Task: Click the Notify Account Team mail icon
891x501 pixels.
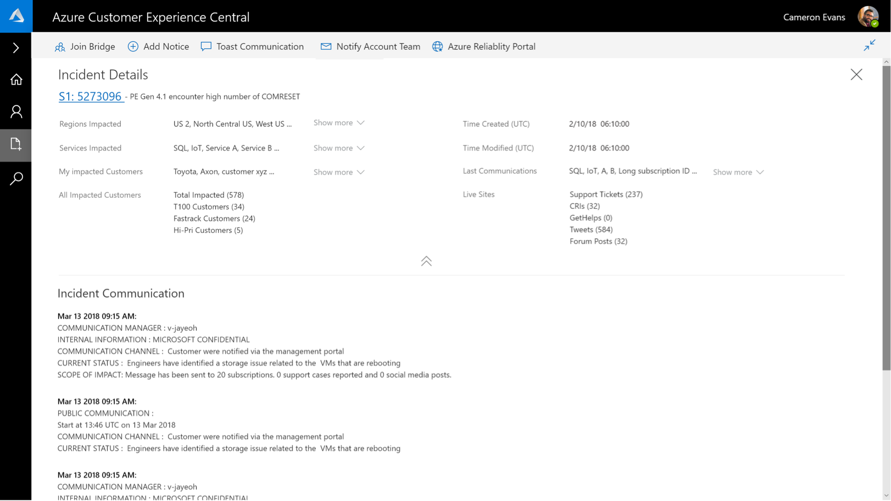Action: (326, 47)
